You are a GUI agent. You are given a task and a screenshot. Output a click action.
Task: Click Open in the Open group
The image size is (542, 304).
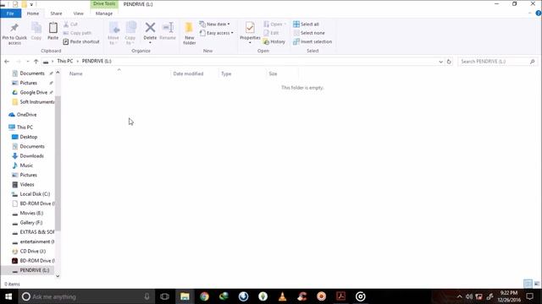(274, 24)
